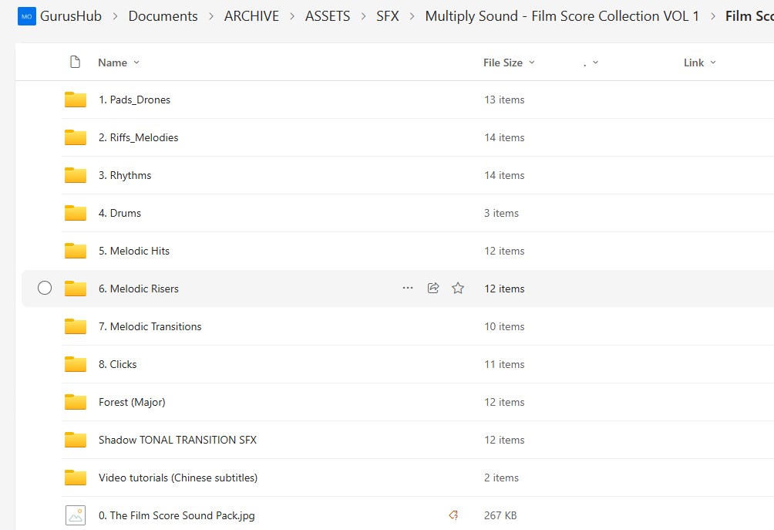Click the share icon on Melodic Risers row
This screenshot has width=774, height=530.
tap(433, 289)
